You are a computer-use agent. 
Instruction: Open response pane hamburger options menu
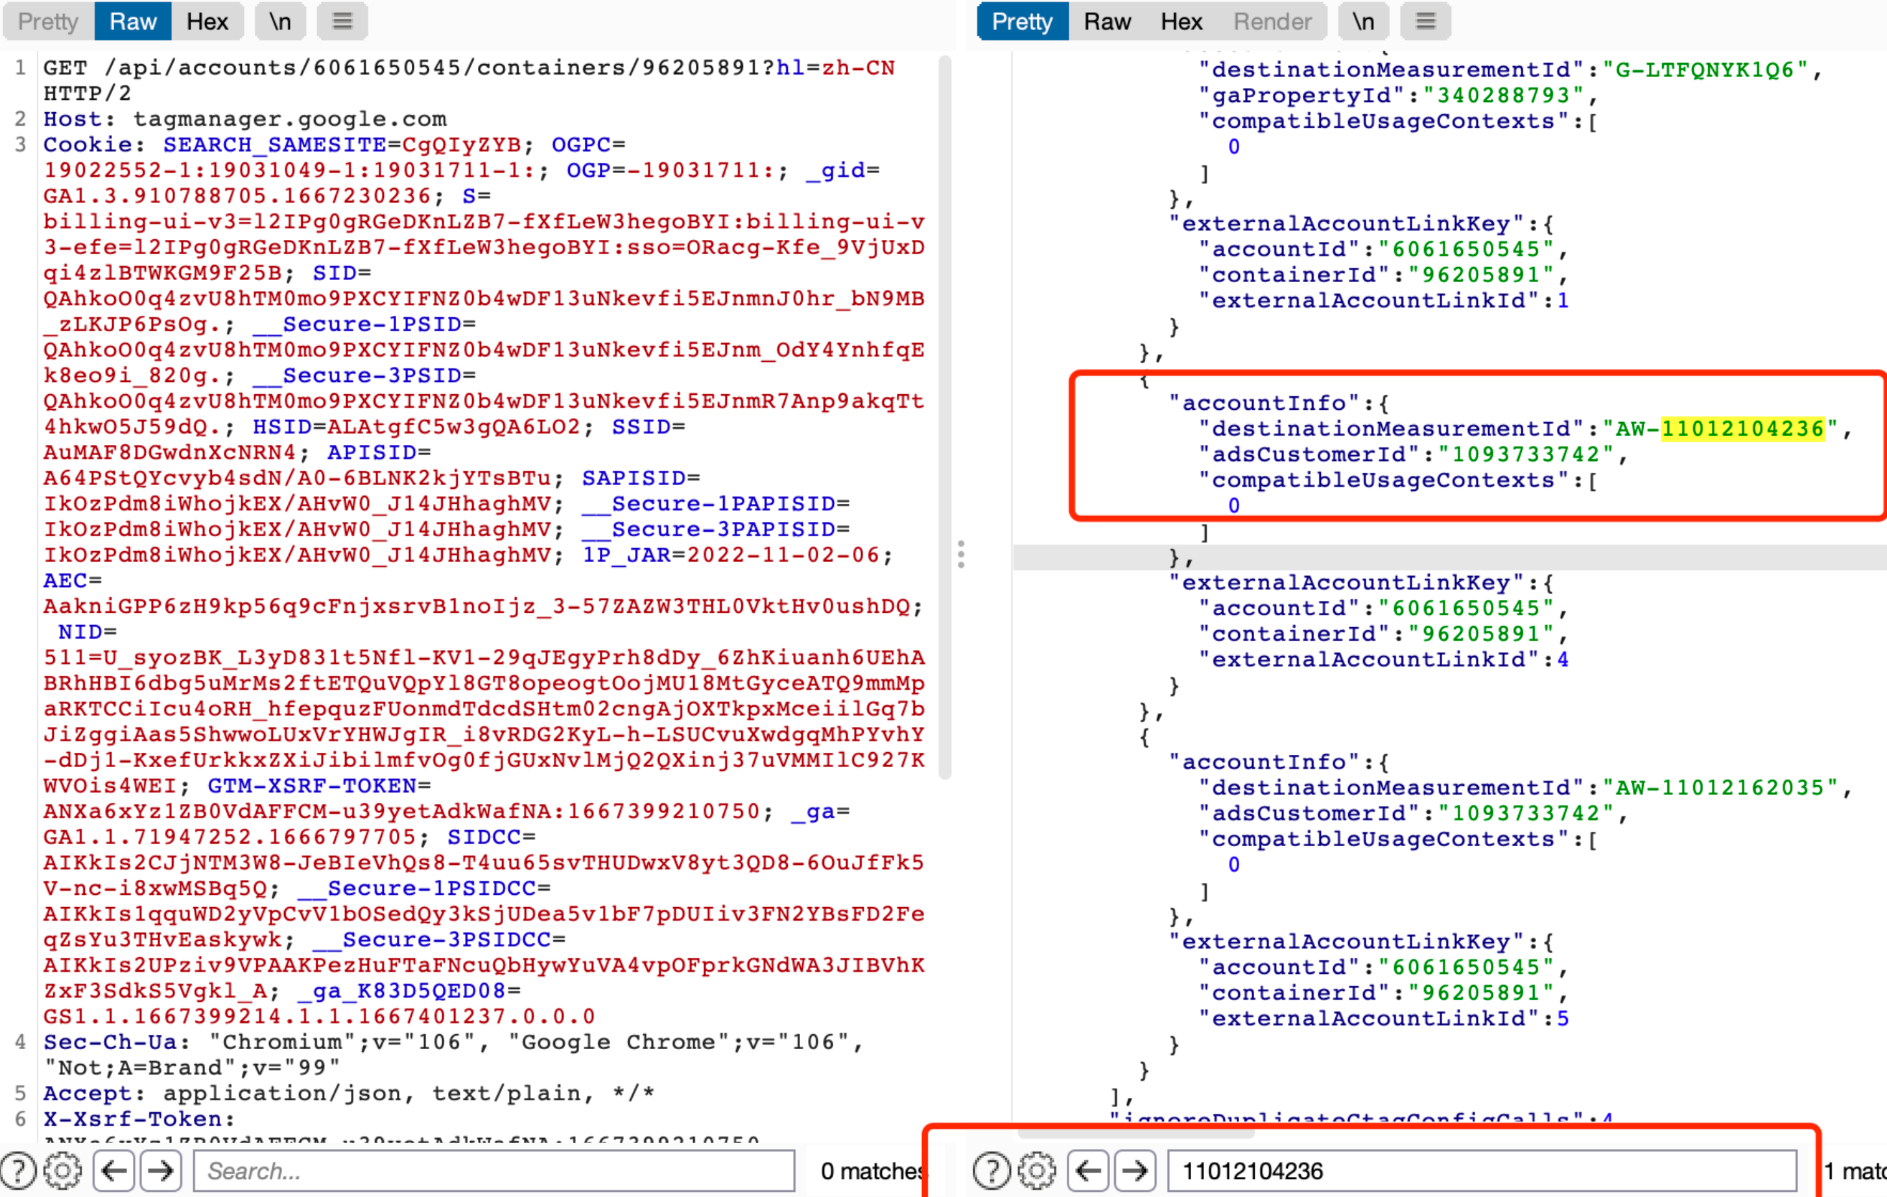click(1425, 21)
